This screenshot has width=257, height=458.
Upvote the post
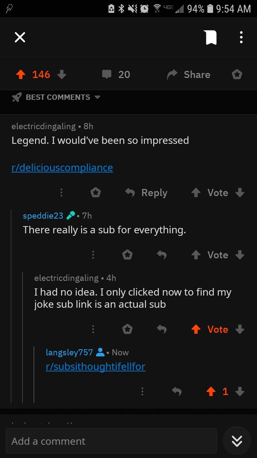coord(20,74)
